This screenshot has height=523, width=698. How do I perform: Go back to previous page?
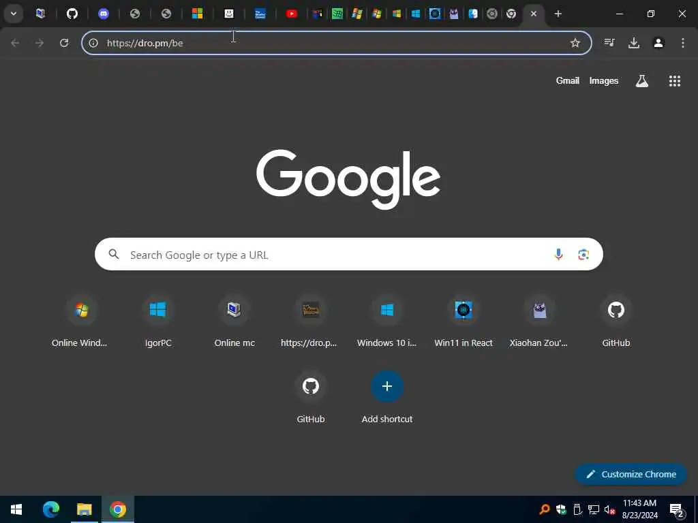point(15,43)
